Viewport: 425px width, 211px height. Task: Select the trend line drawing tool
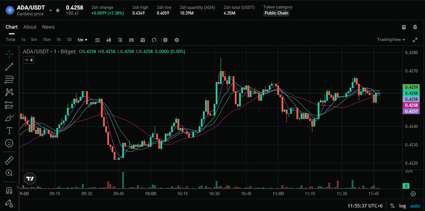pos(9,67)
